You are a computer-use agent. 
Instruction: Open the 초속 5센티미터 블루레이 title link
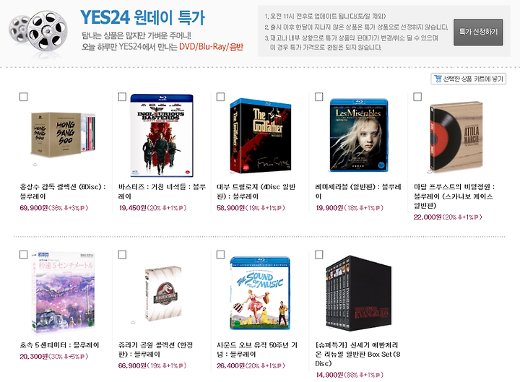(59, 345)
